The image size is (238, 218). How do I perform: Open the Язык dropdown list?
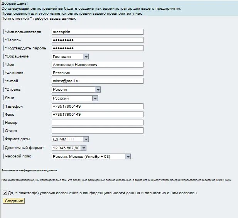[x=95, y=98]
